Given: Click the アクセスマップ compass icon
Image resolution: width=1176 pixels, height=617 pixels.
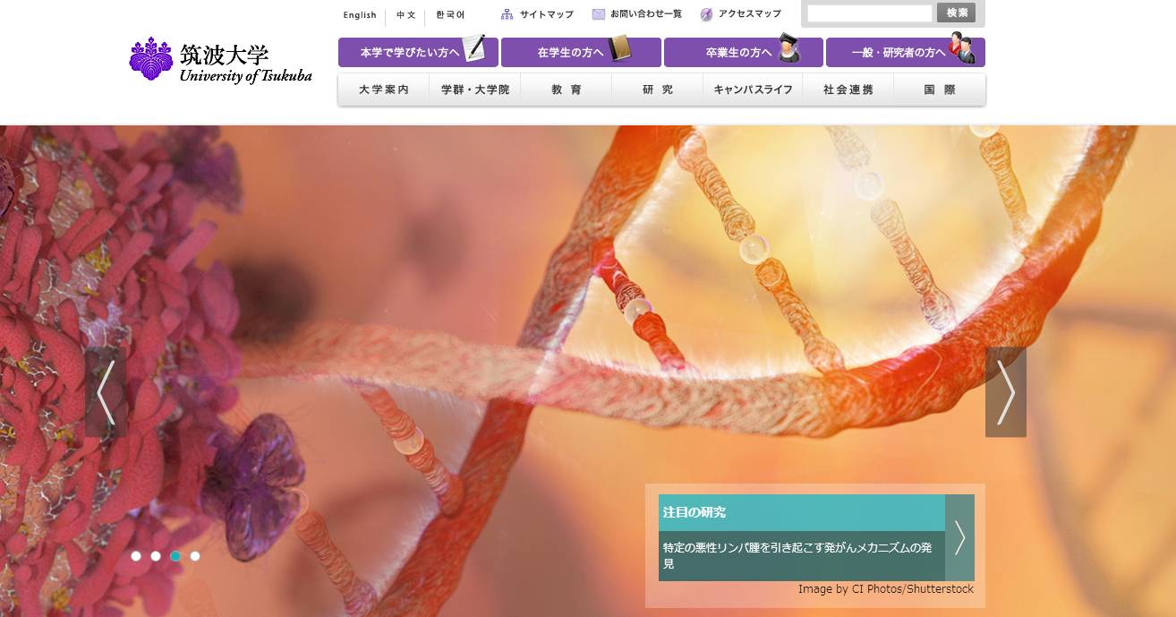Looking at the screenshot, I should 706,13.
